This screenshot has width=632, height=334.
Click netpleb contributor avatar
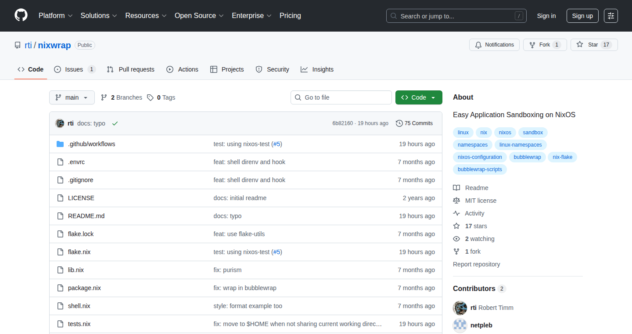point(460,325)
